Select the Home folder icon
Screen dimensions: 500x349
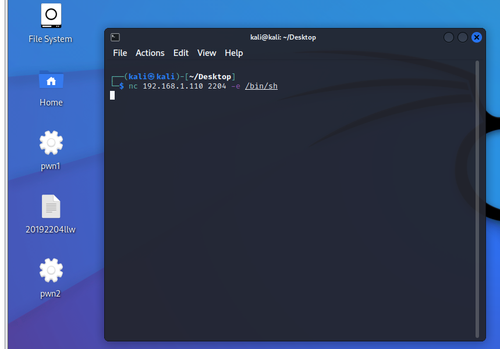(51, 79)
